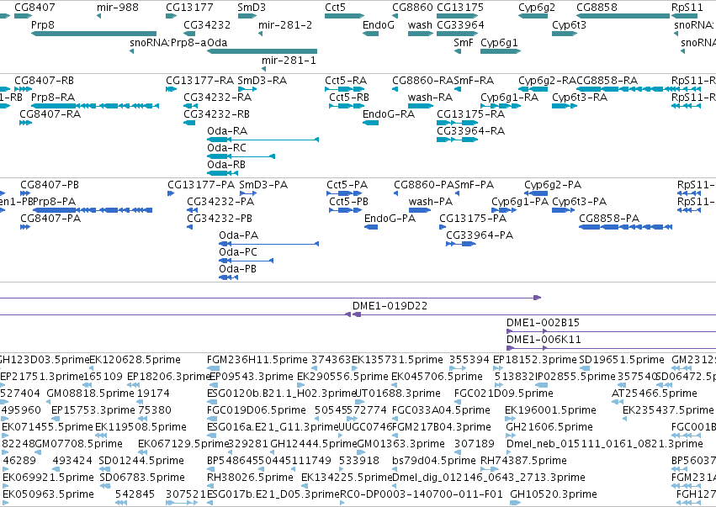The height and width of the screenshot is (507, 716).
Task: Click protein label 'CG8858-PA'
Action: tap(609, 219)
